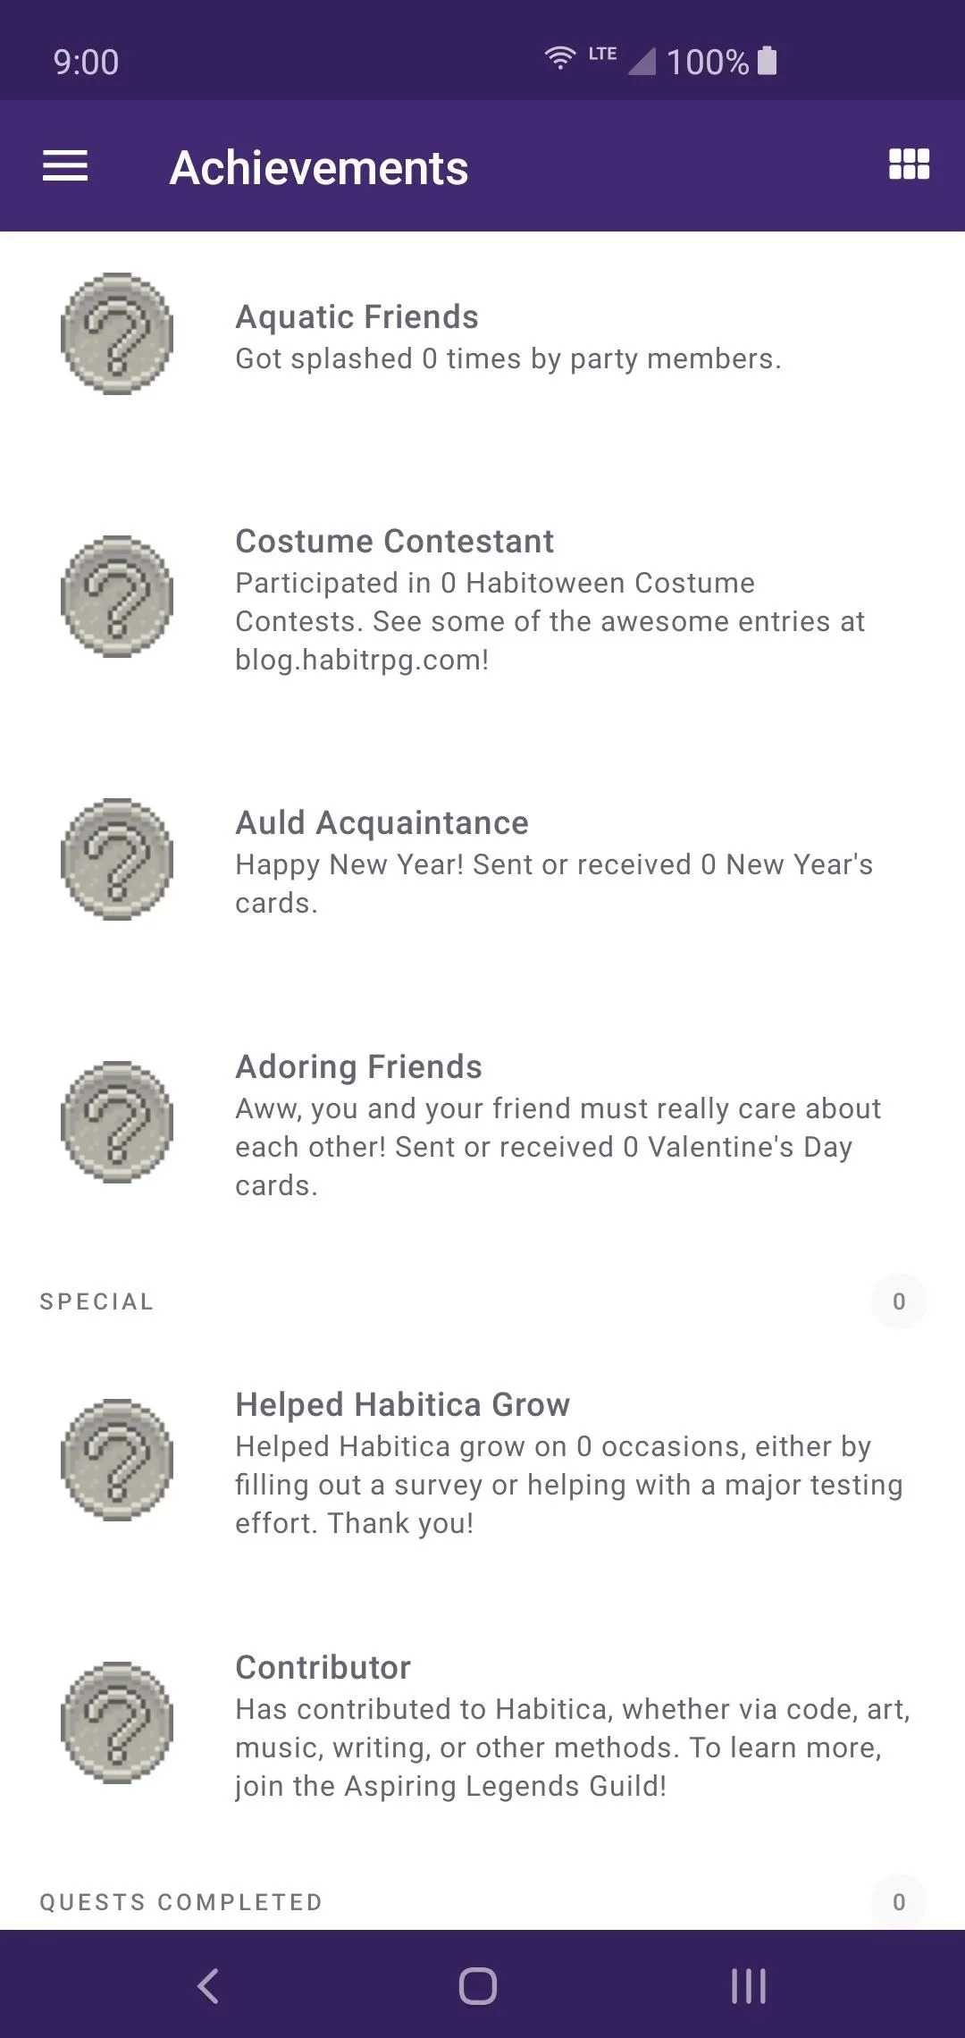965x2038 pixels.
Task: Open the Contributor achievement description
Action: coord(573,1747)
